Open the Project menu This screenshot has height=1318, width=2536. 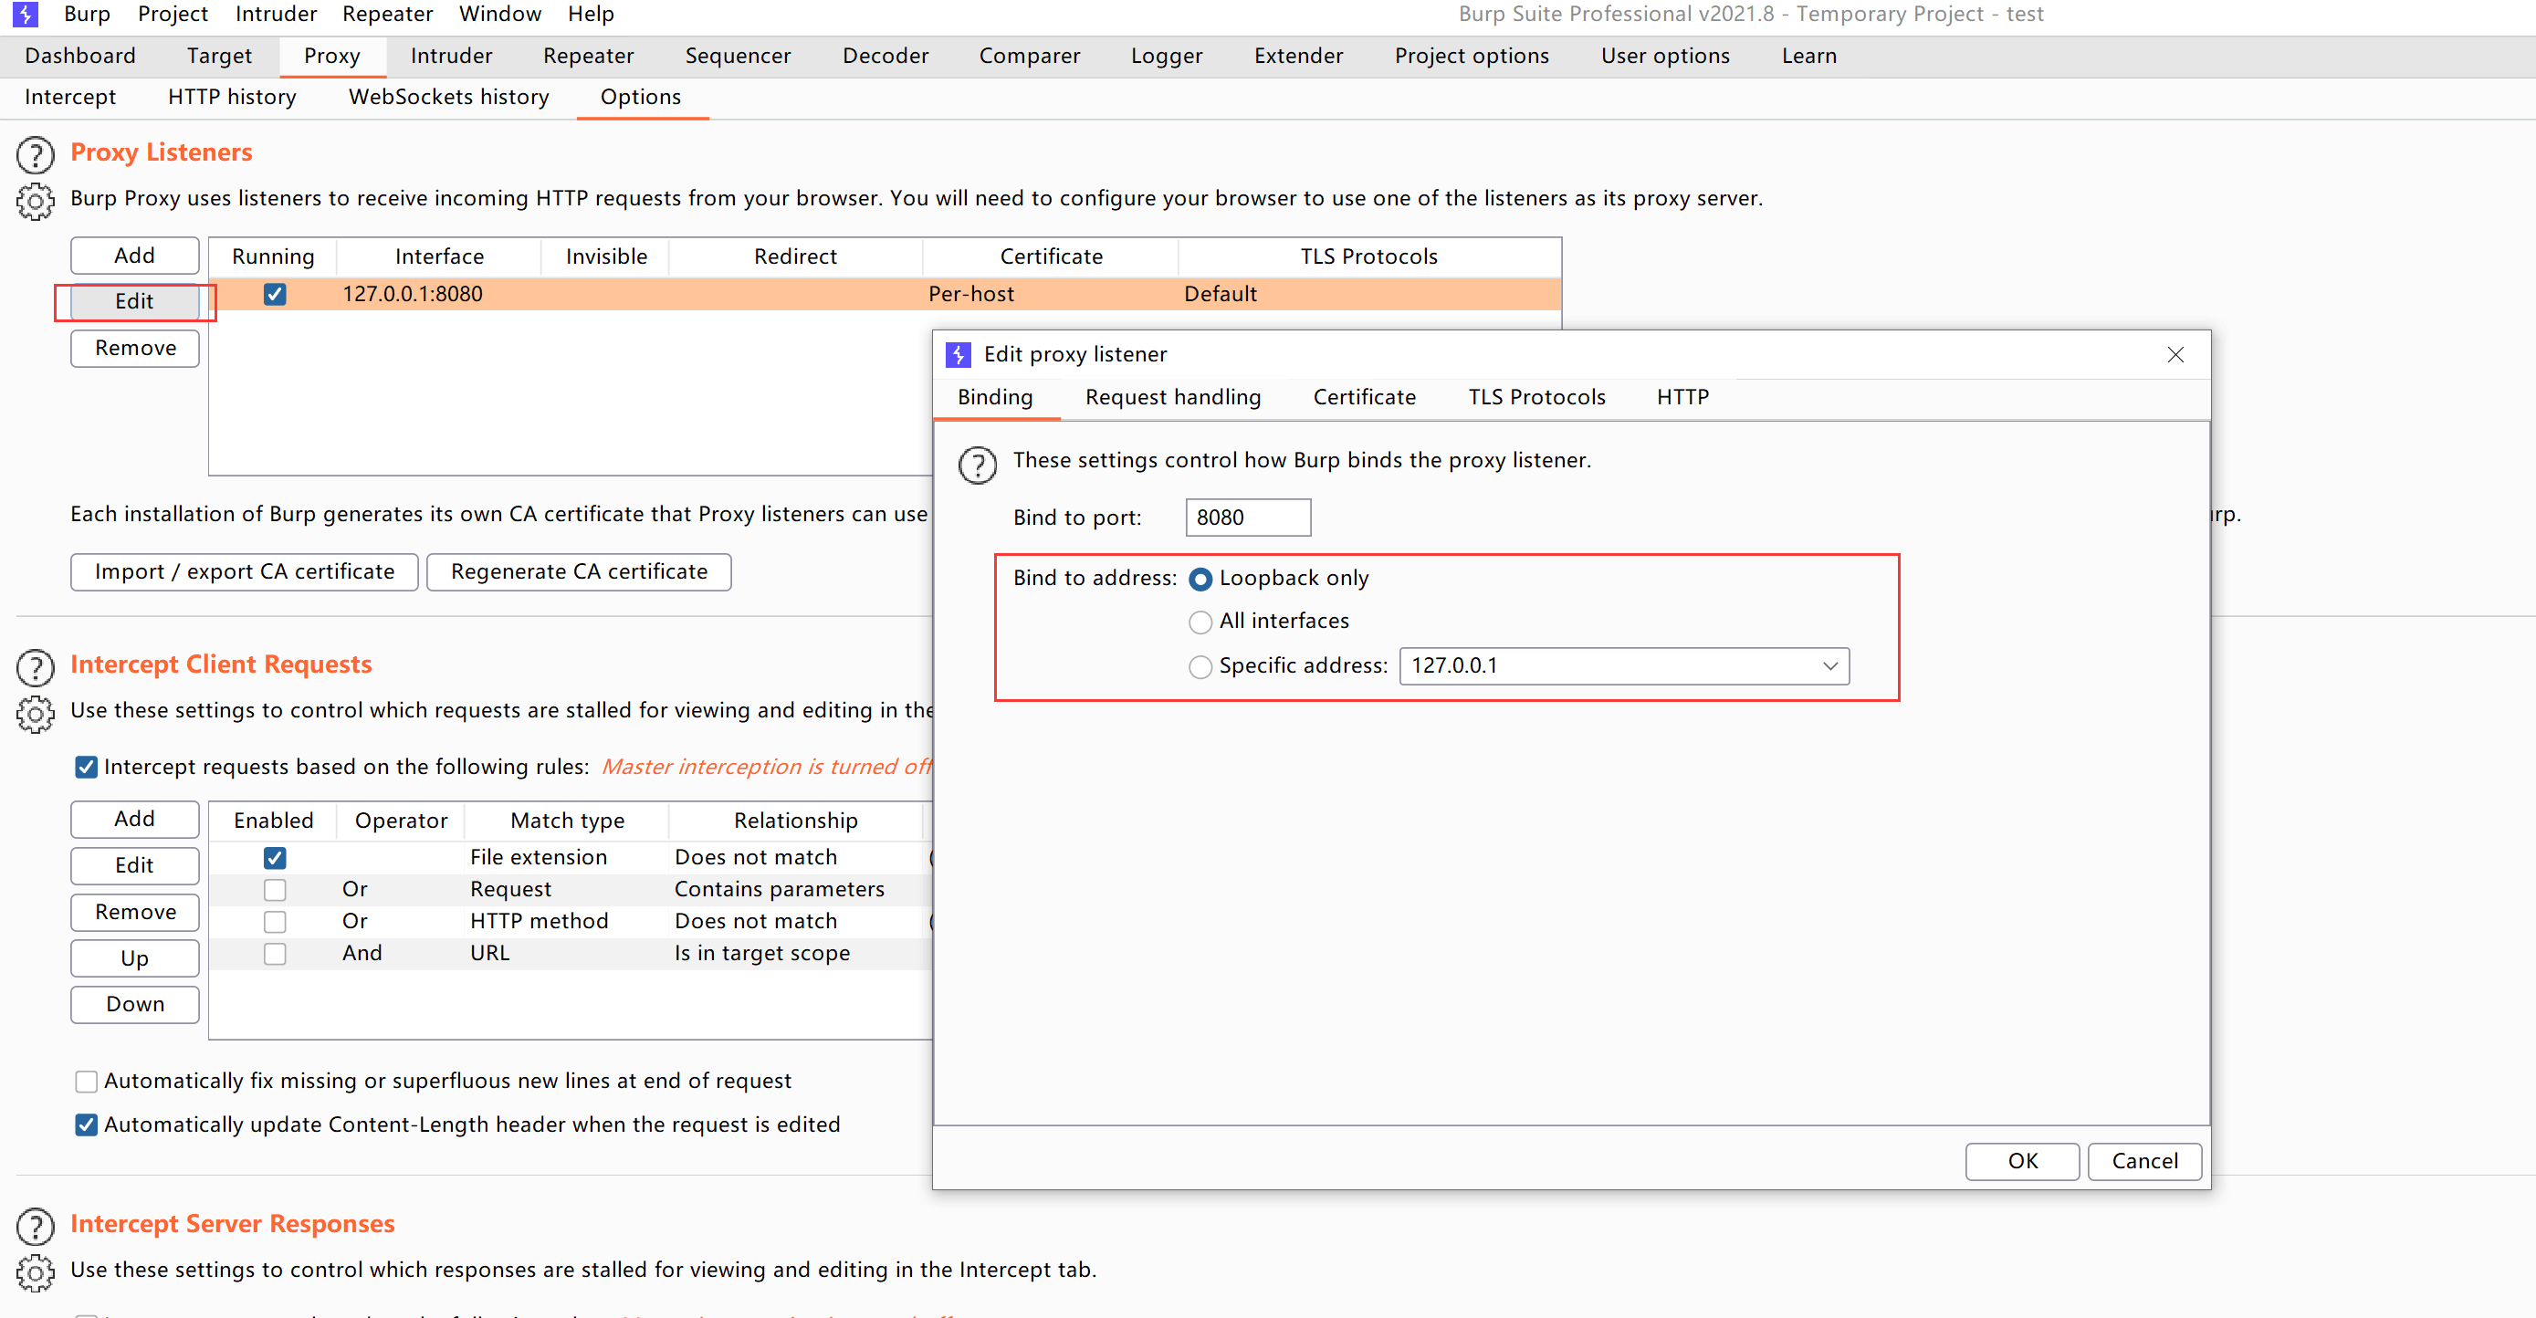[x=173, y=14]
